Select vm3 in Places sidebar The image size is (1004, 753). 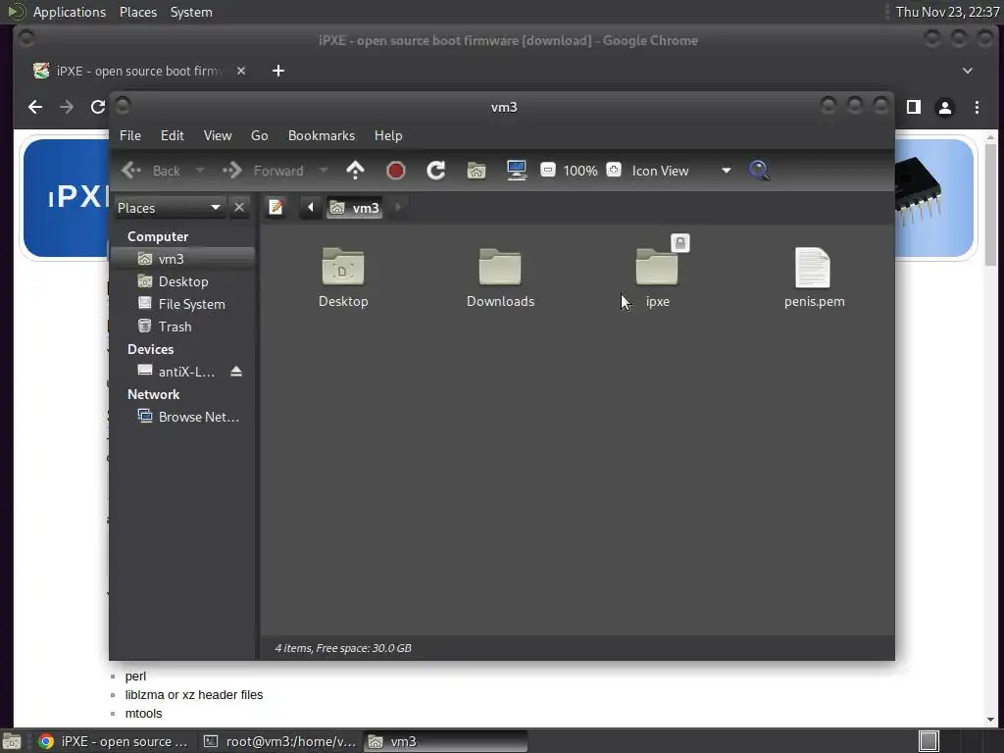[182, 259]
